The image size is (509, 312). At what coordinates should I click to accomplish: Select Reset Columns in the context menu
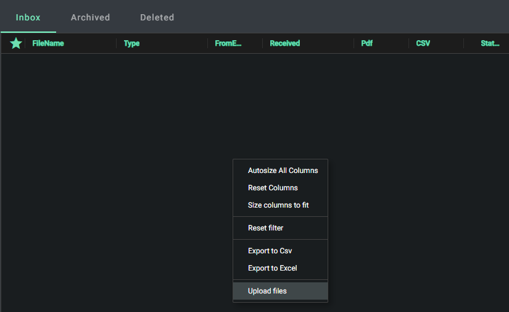pyautogui.click(x=273, y=188)
